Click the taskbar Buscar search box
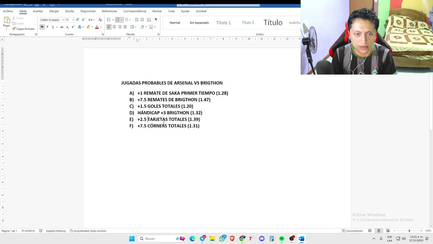Viewport: 433px width, 244px height. (162, 239)
